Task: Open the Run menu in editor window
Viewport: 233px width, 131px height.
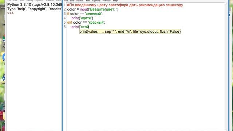Action: [x=88, y=1]
